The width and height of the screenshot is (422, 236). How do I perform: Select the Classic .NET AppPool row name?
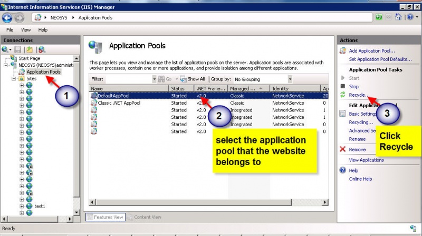click(x=119, y=103)
